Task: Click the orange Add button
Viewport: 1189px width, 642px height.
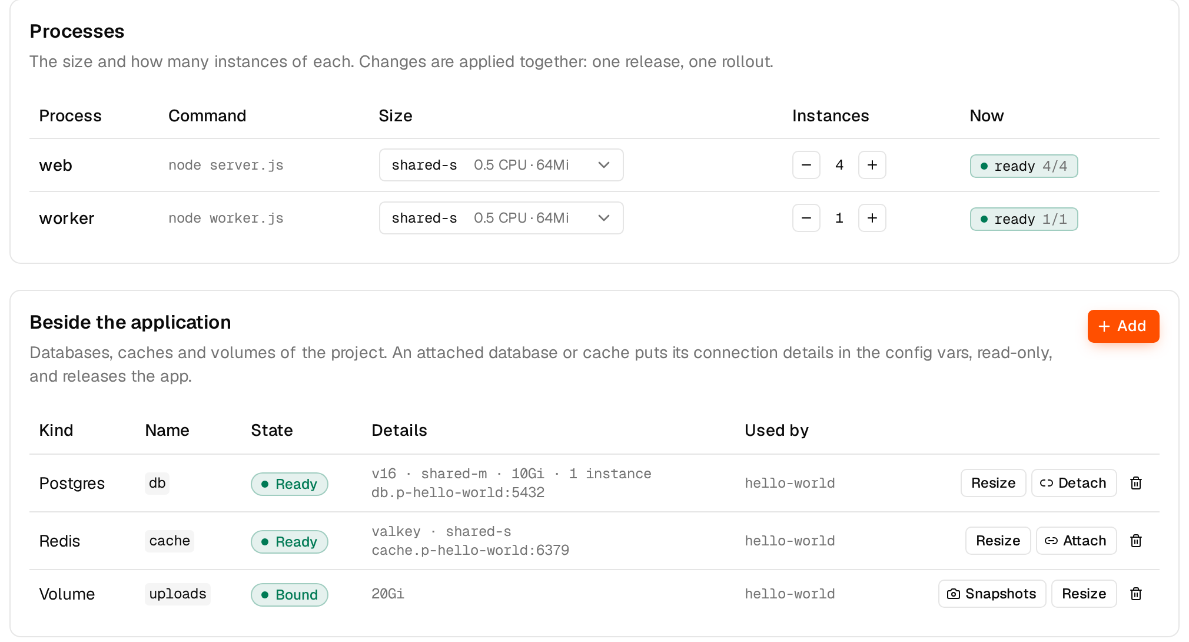Action: 1123,326
